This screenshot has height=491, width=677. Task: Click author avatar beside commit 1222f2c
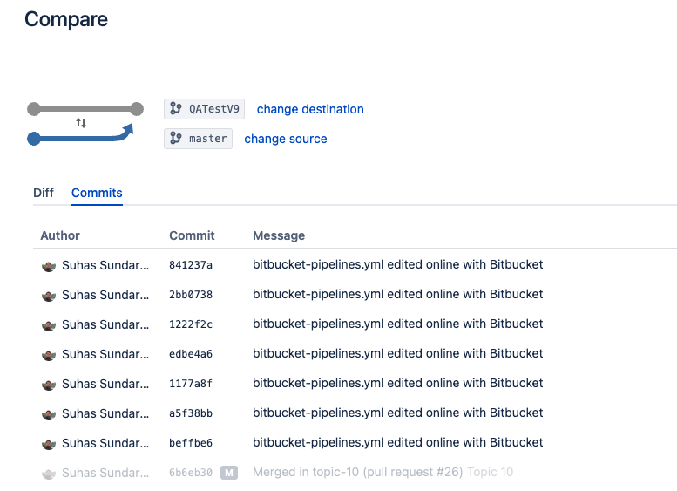[49, 324]
